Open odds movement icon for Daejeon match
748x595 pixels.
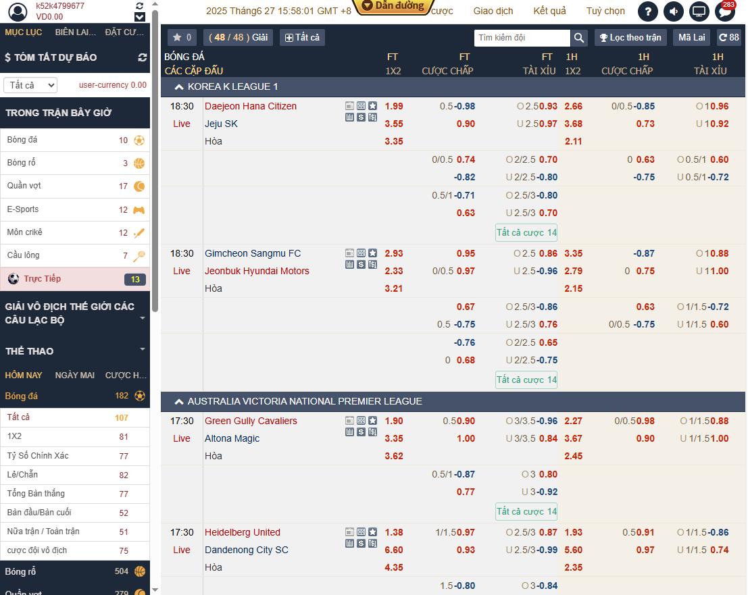tap(372, 117)
